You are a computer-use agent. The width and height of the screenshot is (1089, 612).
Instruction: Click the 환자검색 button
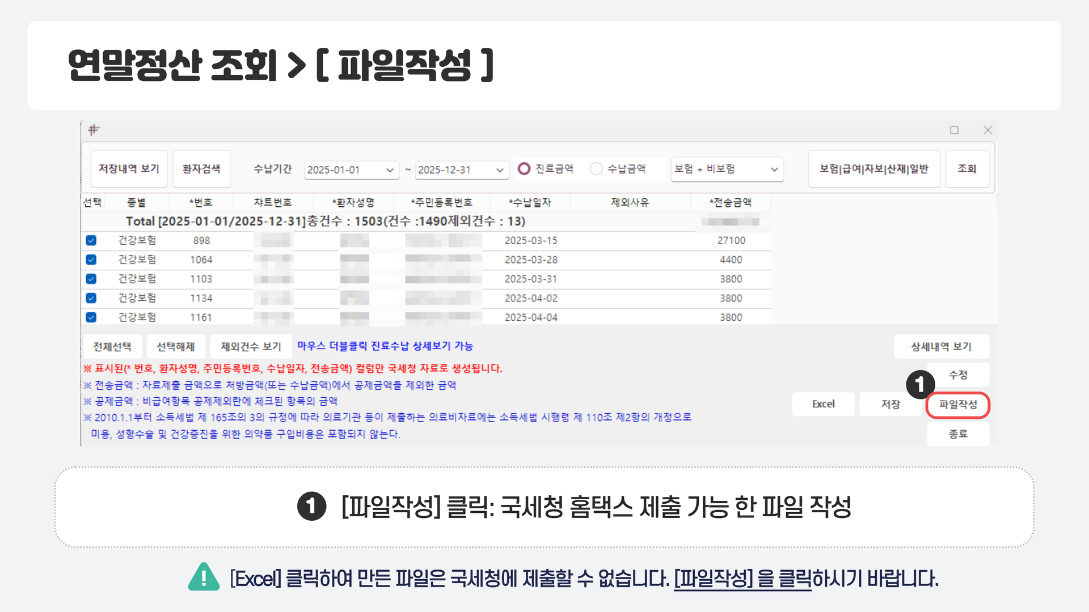click(x=201, y=169)
